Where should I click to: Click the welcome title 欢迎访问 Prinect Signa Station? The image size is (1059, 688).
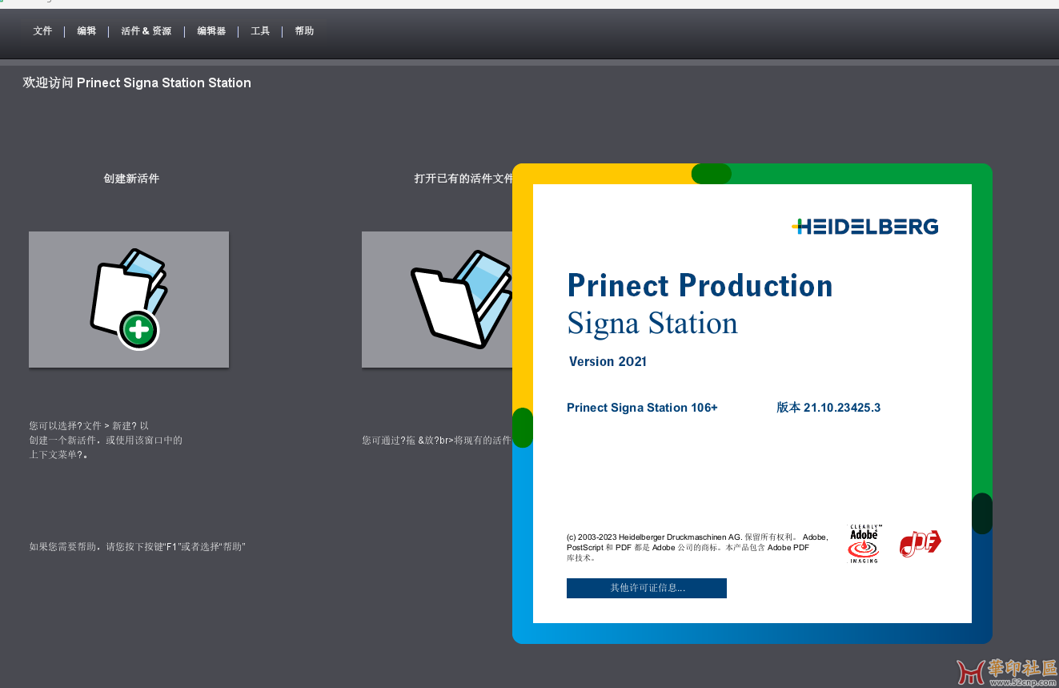[x=137, y=82]
